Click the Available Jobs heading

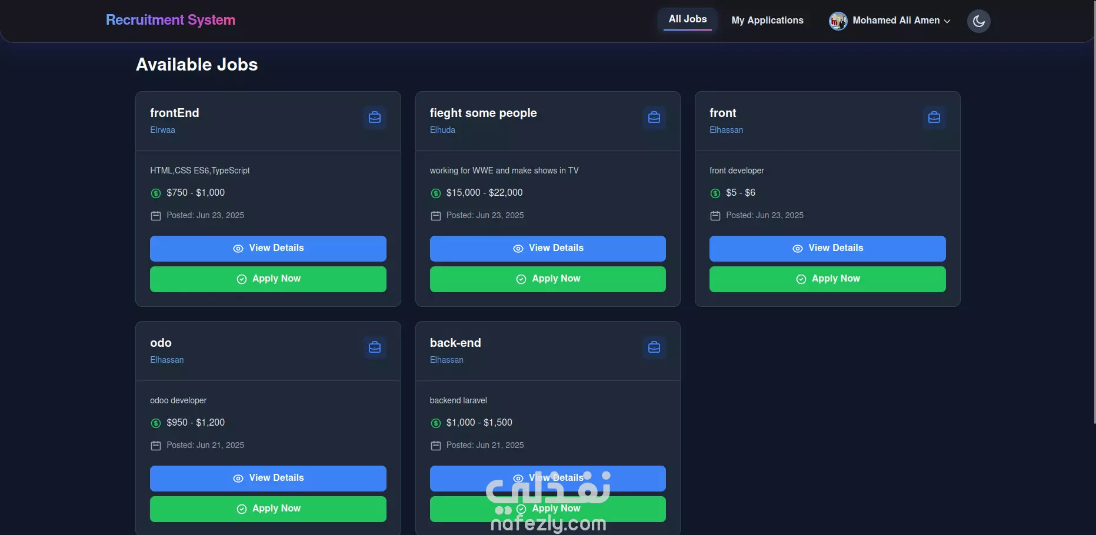click(197, 65)
